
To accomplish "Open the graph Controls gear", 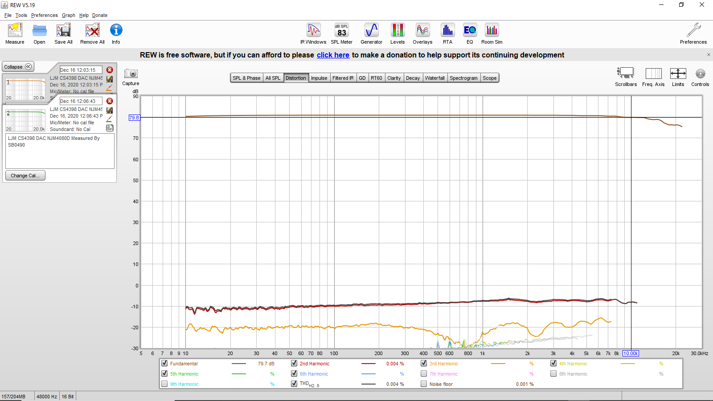I will 700,77.
